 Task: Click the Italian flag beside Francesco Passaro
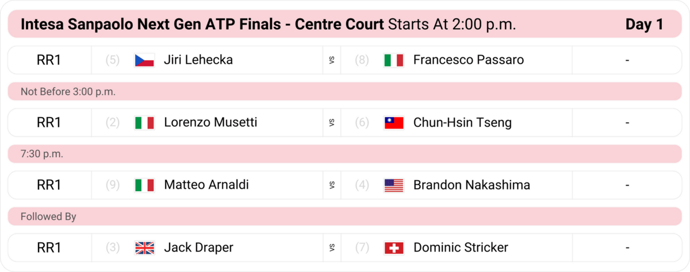(x=394, y=60)
